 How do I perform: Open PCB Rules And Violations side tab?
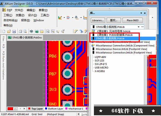3,65
